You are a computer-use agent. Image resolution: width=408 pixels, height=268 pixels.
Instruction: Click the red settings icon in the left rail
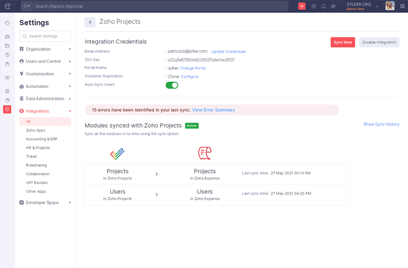click(7, 109)
